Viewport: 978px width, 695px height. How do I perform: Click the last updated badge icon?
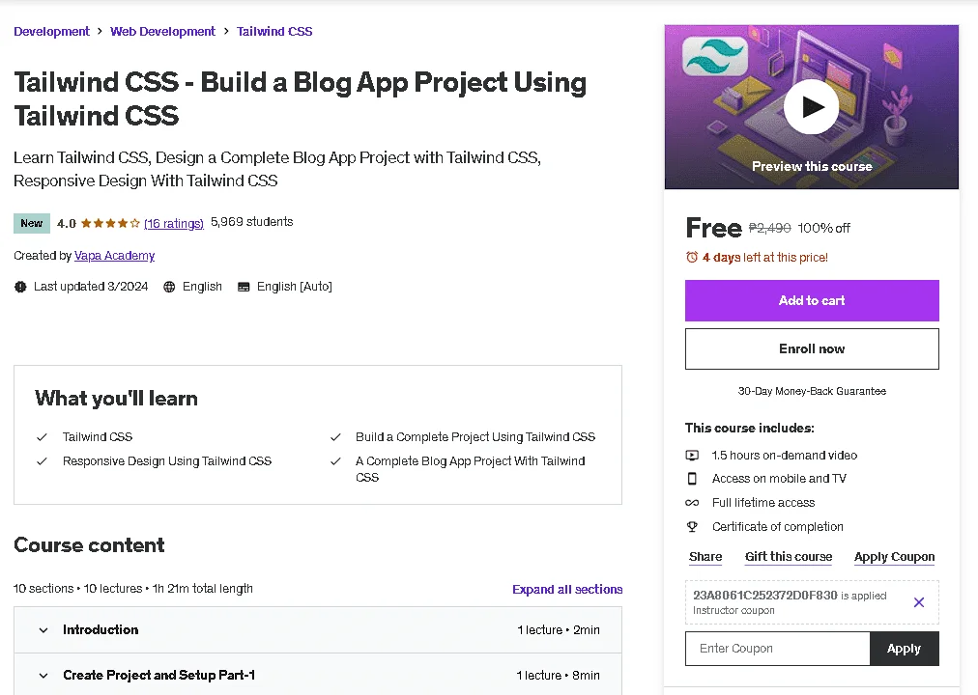20,287
